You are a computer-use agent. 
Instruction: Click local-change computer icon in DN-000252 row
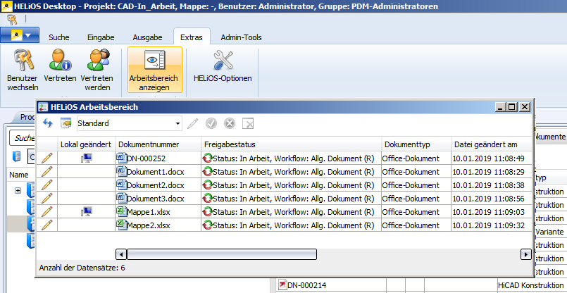(x=87, y=158)
